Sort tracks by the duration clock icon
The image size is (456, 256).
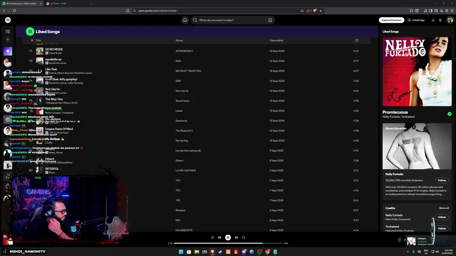pos(357,40)
